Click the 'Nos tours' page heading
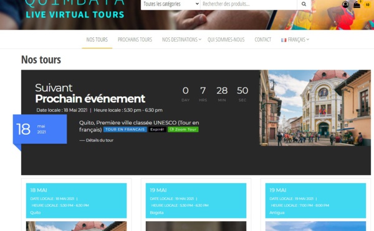Image resolution: width=374 pixels, height=231 pixels. [41, 60]
